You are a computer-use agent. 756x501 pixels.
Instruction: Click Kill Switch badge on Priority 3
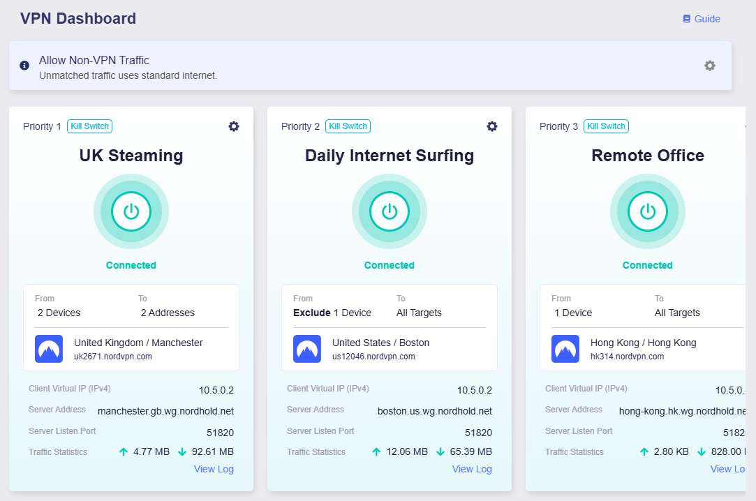coord(606,126)
